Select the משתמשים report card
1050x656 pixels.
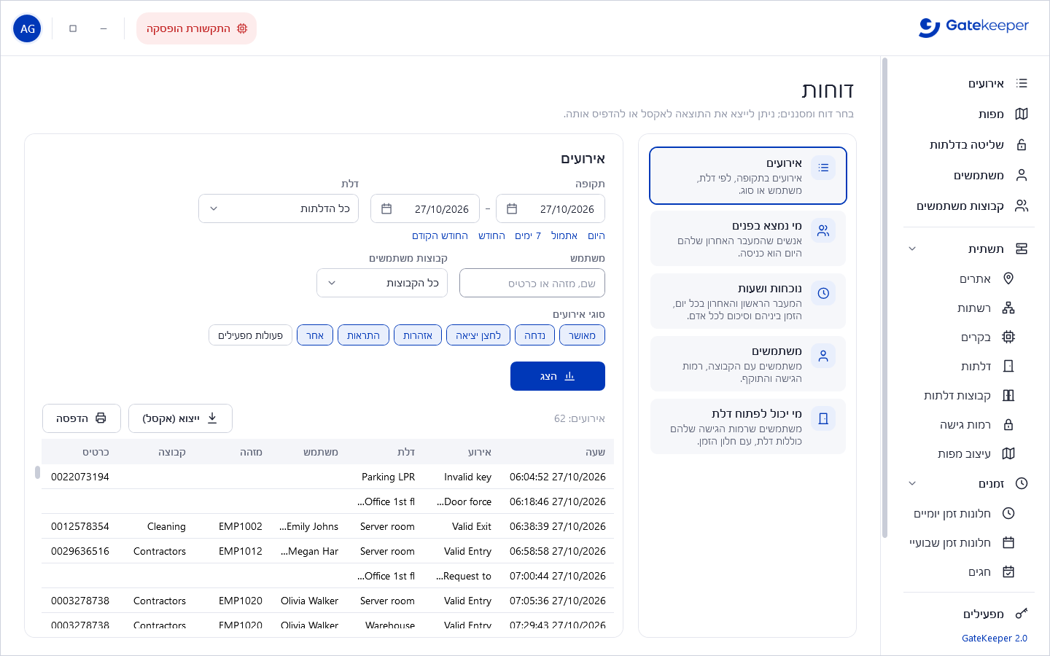[x=748, y=364]
